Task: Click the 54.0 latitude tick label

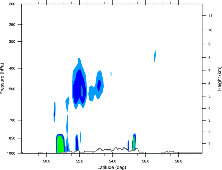Action: coord(113,161)
